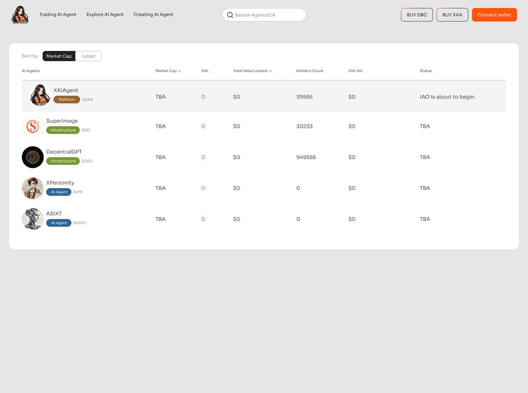This screenshot has width=528, height=393.
Task: Click the $SIC ticker symbol
Action: (86, 130)
